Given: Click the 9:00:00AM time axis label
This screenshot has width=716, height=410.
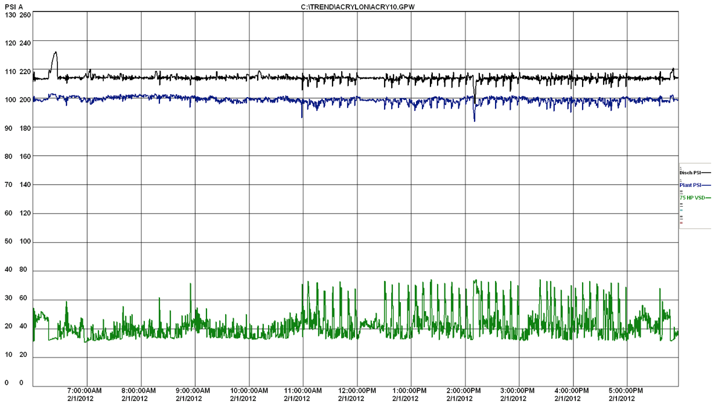Looking at the screenshot, I should pyautogui.click(x=193, y=391).
